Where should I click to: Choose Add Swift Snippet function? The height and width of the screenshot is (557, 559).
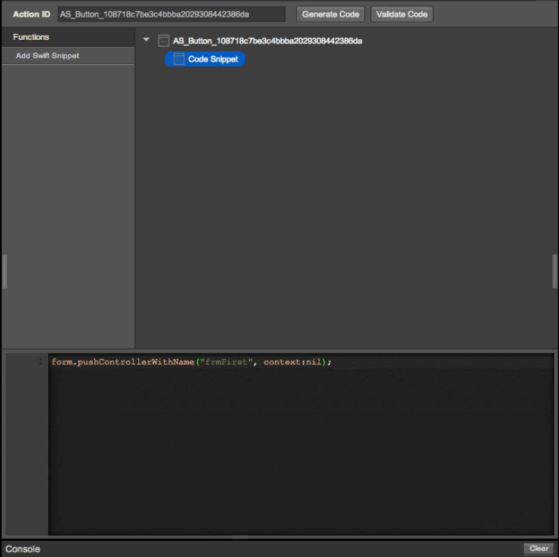pyautogui.click(x=68, y=56)
